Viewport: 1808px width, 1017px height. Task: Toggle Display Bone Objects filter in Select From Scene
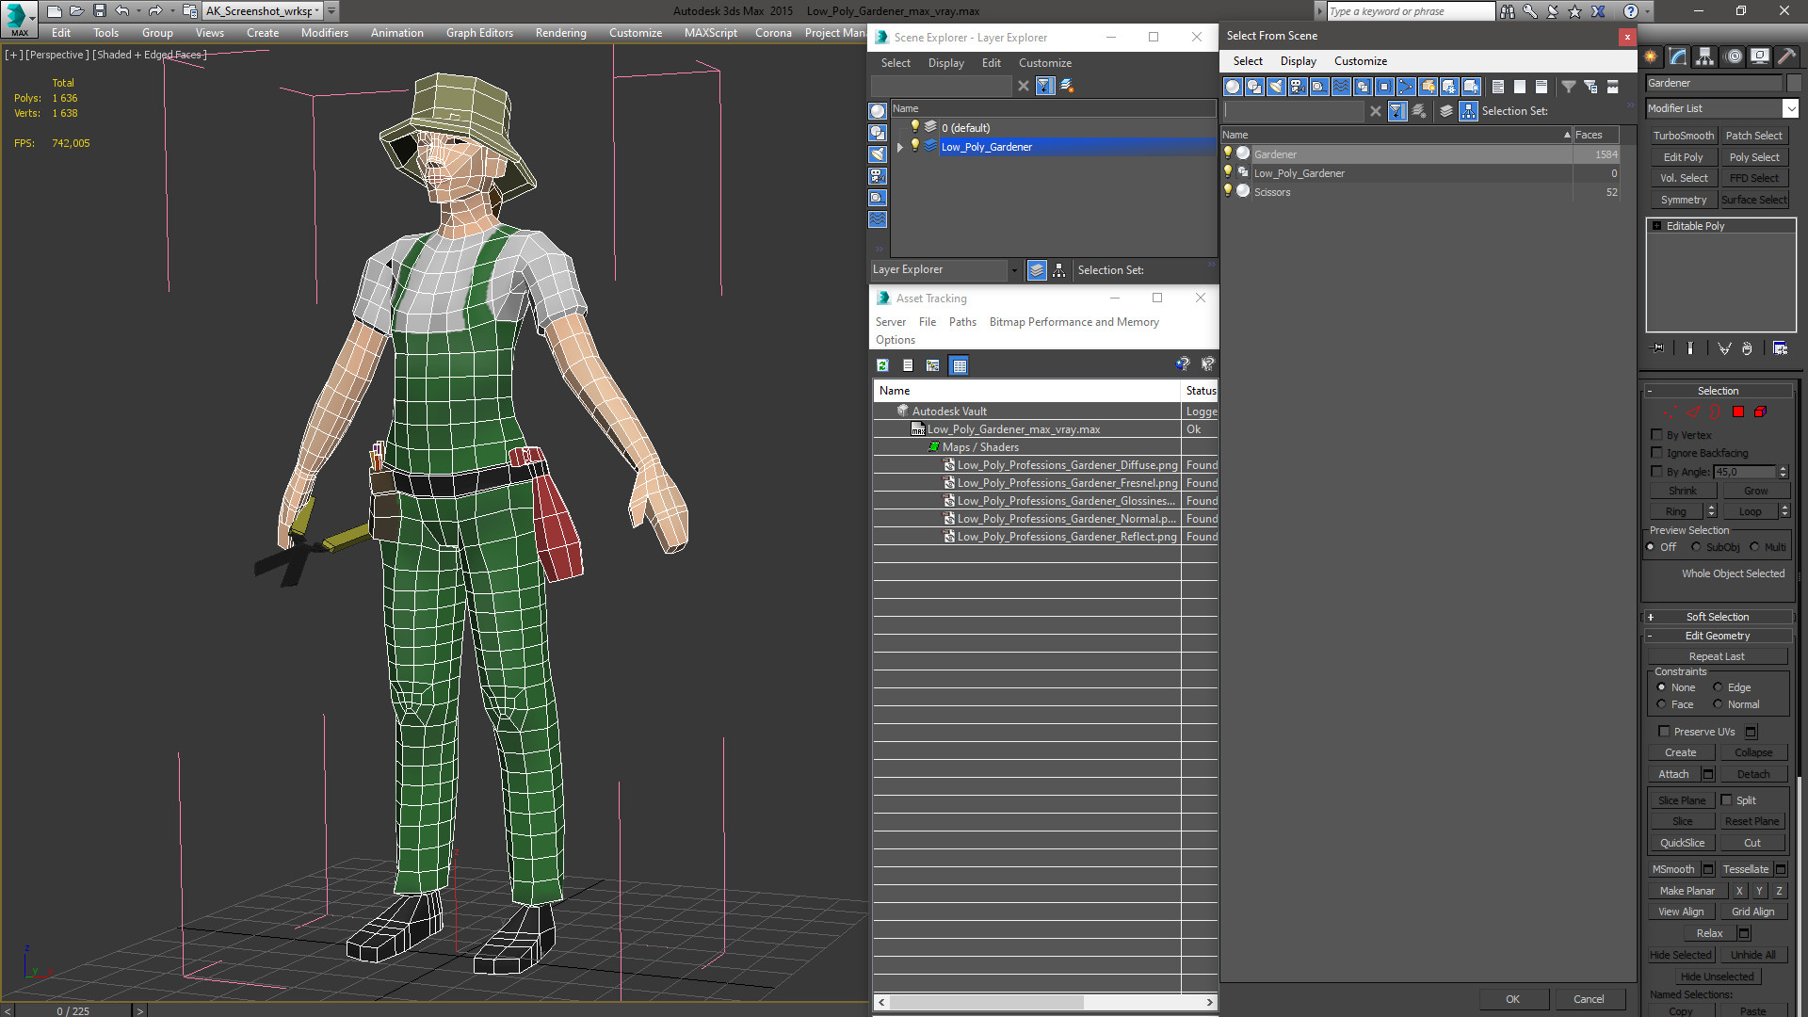(1406, 87)
